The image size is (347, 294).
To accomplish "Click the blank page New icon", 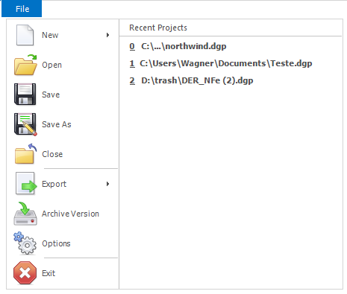I will coord(25,35).
